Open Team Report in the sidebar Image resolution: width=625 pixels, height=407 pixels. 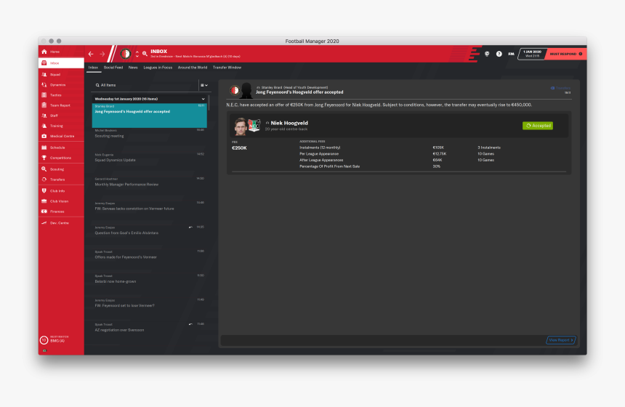coord(61,105)
